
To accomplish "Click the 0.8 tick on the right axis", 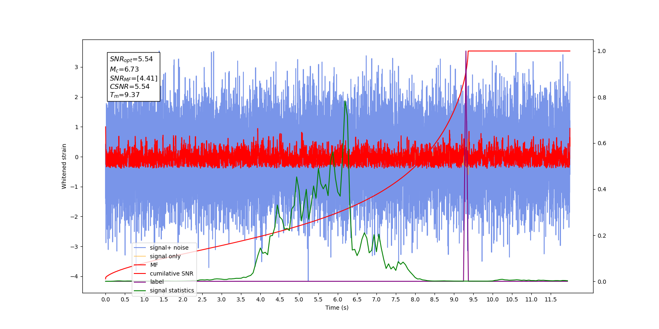I will click(x=602, y=97).
